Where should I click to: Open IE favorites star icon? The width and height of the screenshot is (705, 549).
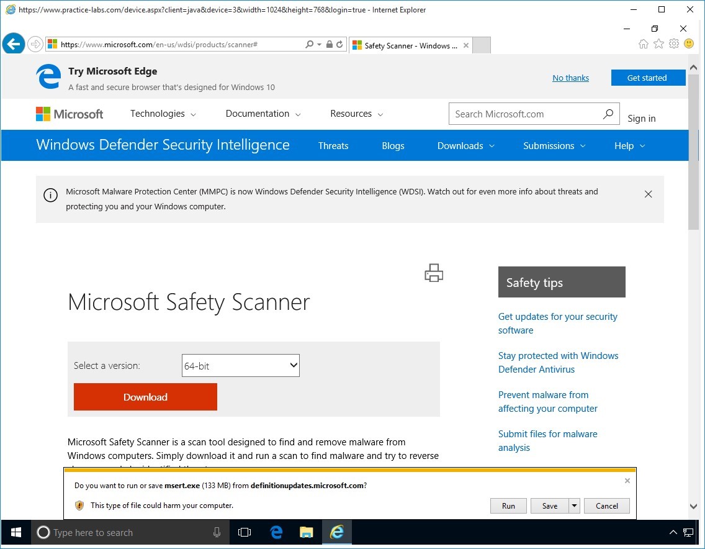(x=658, y=43)
